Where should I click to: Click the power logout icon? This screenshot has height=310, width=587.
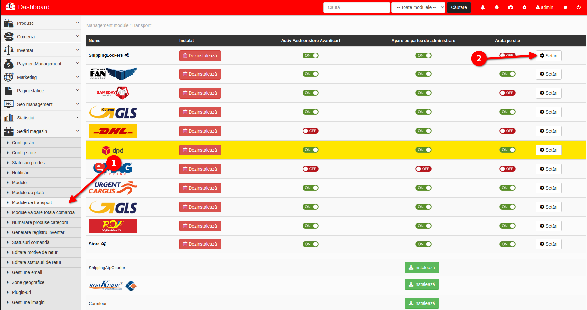coord(579,7)
